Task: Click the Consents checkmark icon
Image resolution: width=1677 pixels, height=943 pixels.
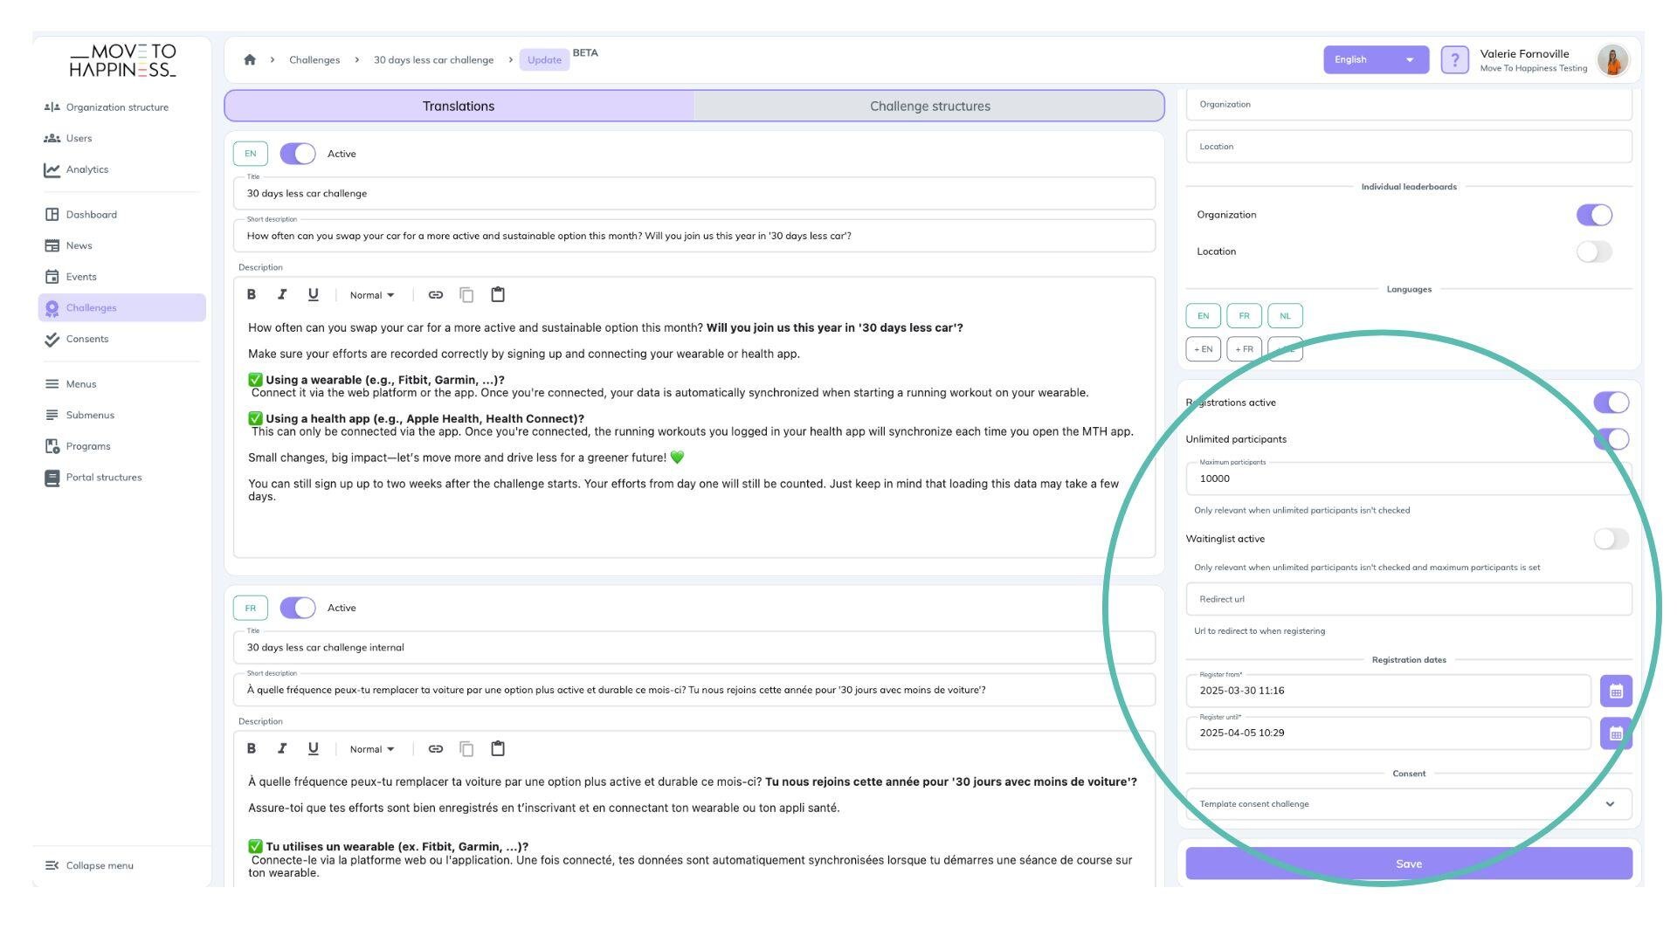Action: 52,340
